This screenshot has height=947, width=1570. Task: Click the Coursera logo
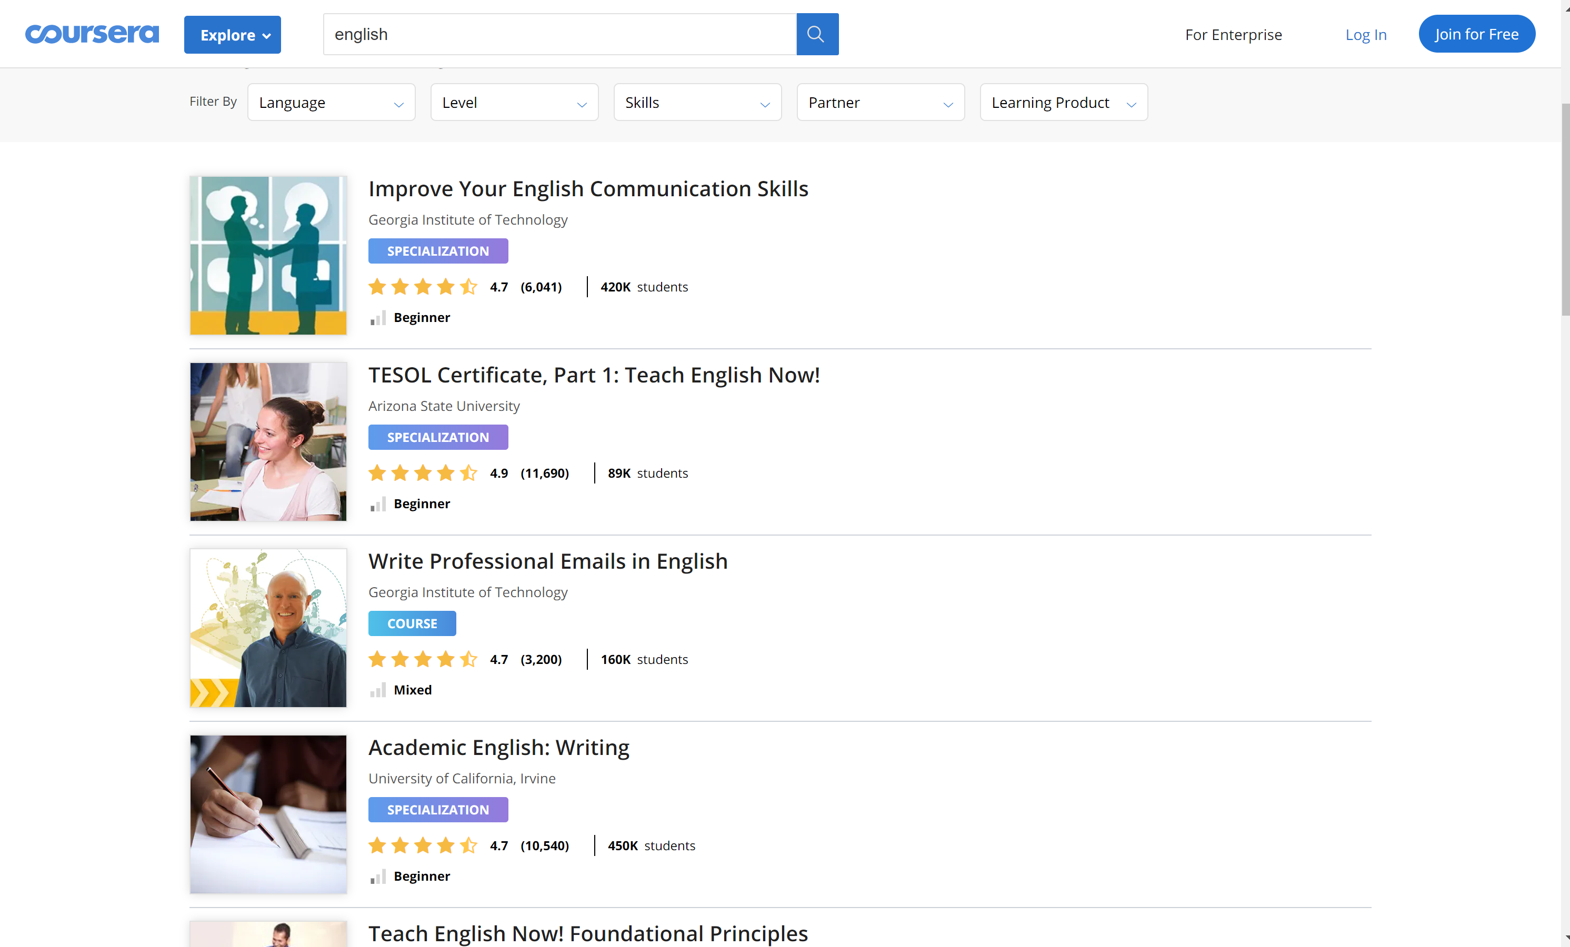tap(92, 34)
